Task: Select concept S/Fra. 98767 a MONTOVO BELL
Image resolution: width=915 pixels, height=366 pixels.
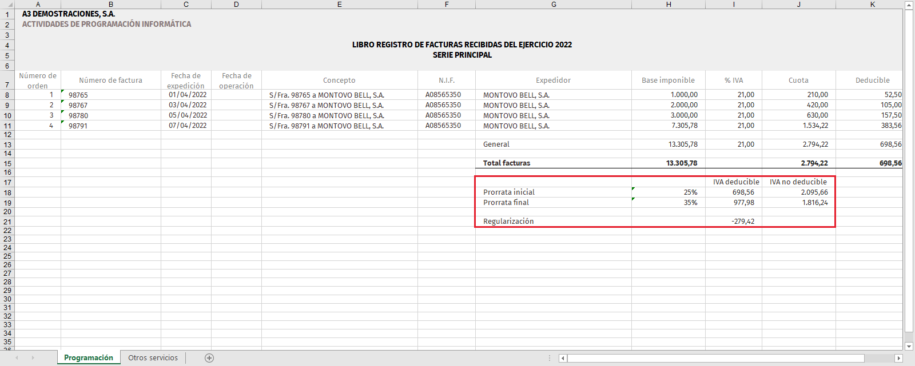Action: (x=339, y=105)
